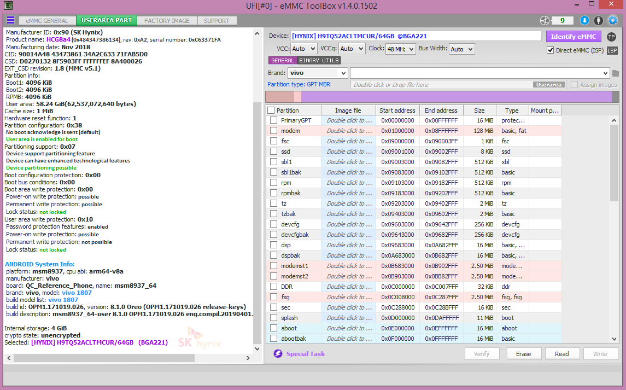Click the USB cable connection icon
This screenshot has height=390, width=626.
click(x=599, y=20)
